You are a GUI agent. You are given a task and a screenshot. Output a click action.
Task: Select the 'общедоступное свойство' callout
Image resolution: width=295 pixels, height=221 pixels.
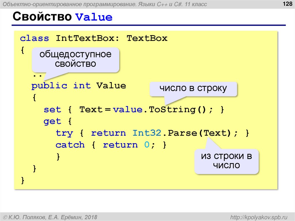click(75, 60)
